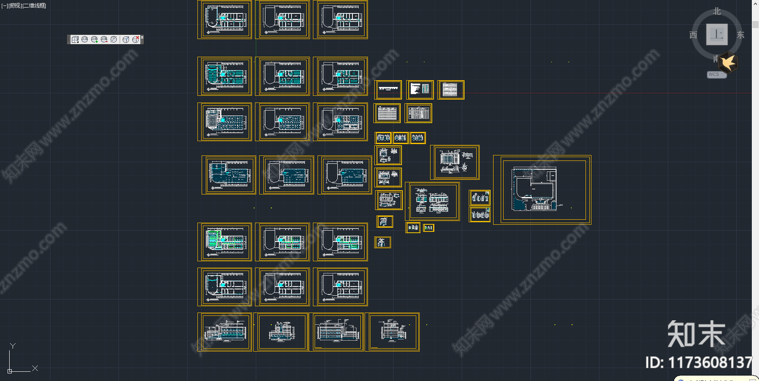Click the crossed-out circle icon in floating toolbar

113,39
